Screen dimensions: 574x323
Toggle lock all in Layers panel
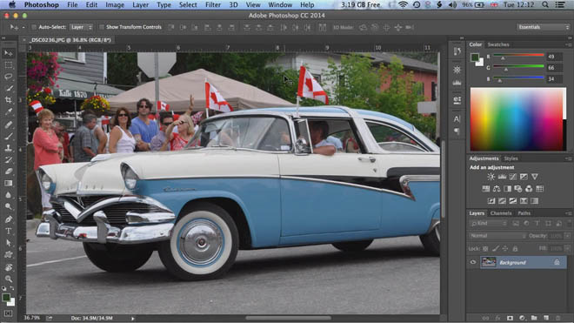pyautogui.click(x=515, y=249)
